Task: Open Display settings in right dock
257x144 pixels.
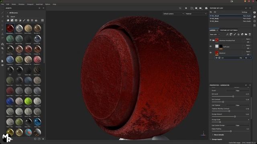Action: tap(255, 12)
